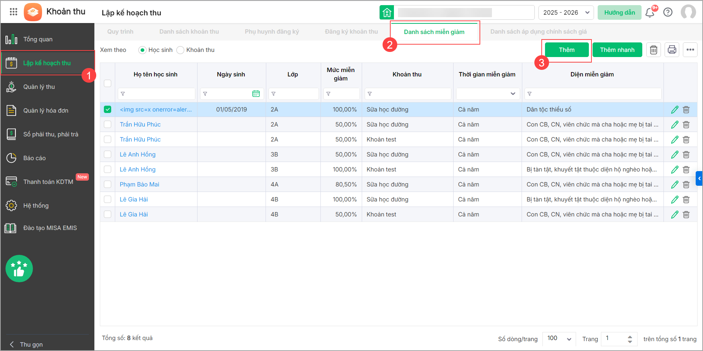Switch to the Phụ huynh đăng ký tab
Screen dimensions: 703x351
point(272,32)
